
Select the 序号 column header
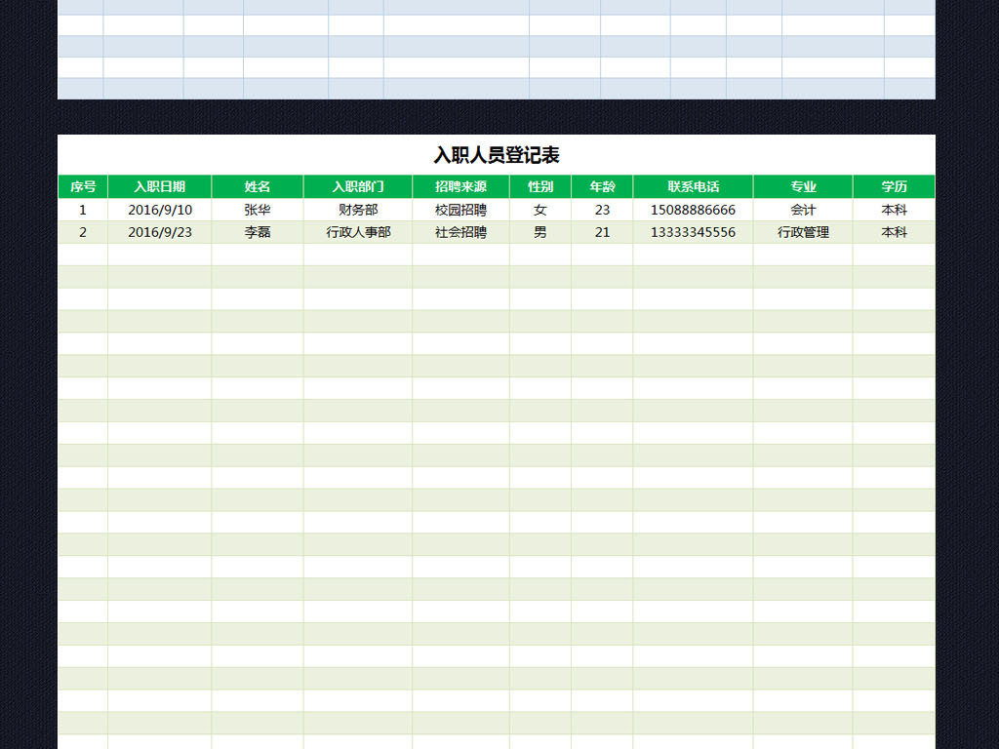click(83, 186)
